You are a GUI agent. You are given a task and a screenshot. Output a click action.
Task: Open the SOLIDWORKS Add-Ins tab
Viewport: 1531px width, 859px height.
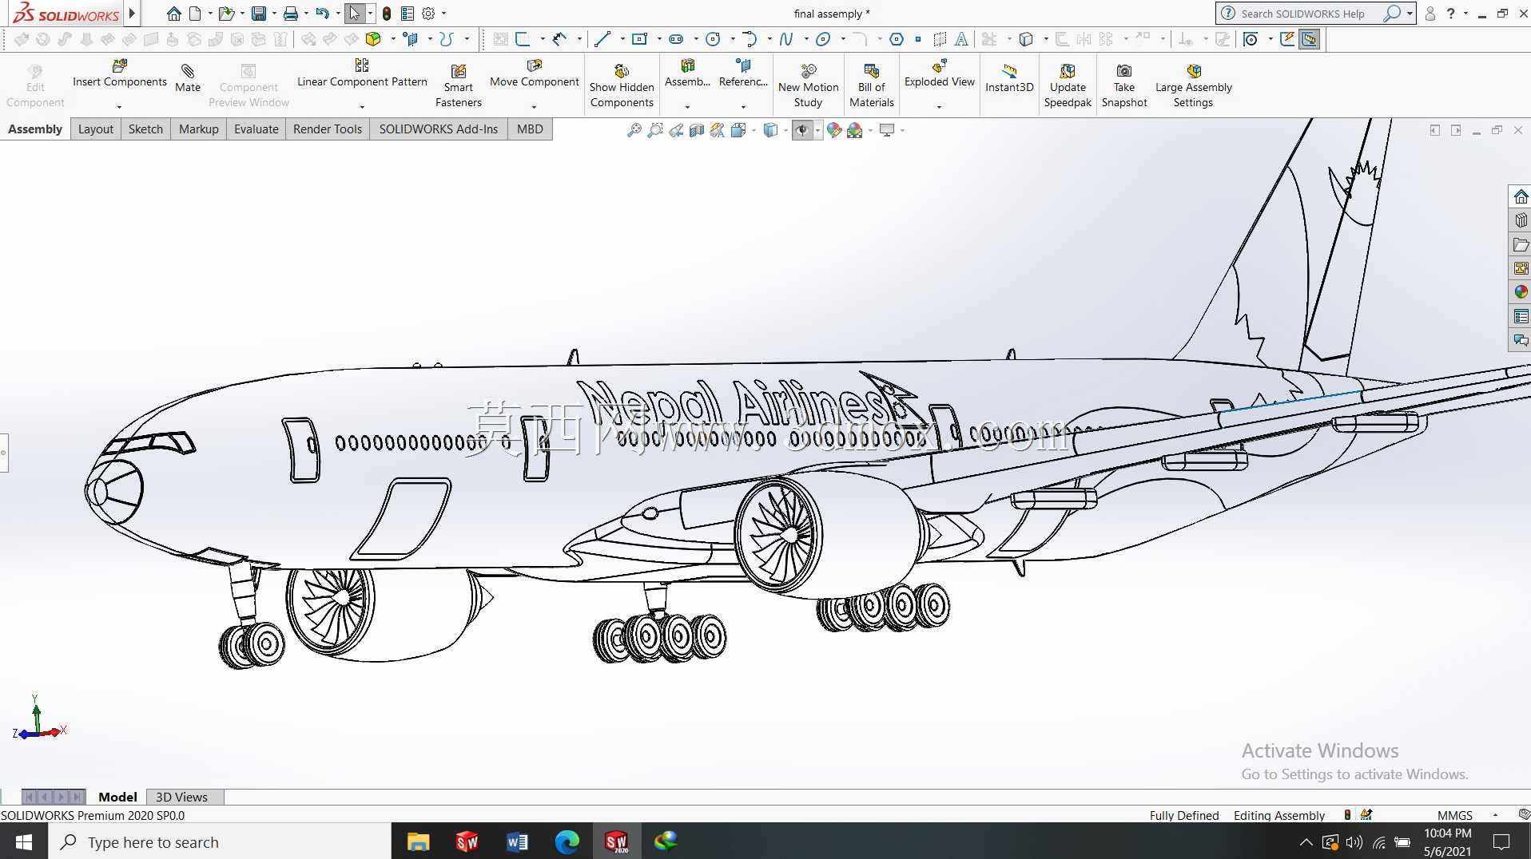(439, 129)
